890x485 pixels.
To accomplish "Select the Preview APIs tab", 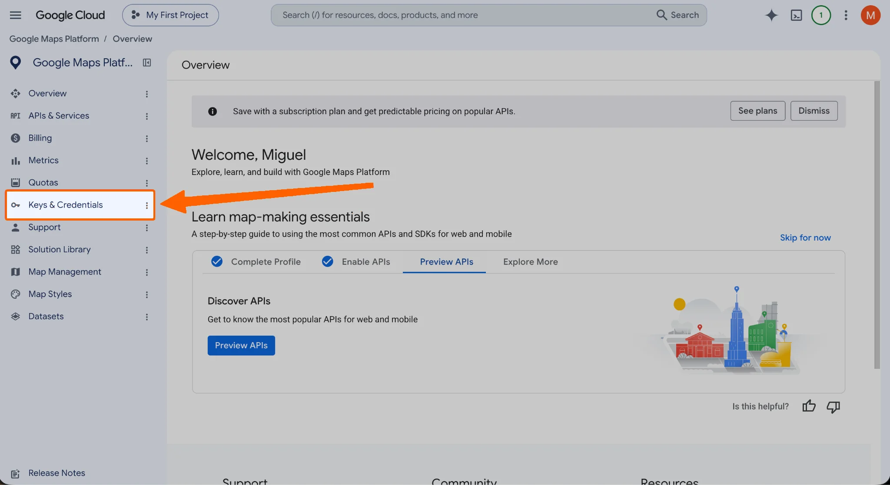I will tap(446, 261).
